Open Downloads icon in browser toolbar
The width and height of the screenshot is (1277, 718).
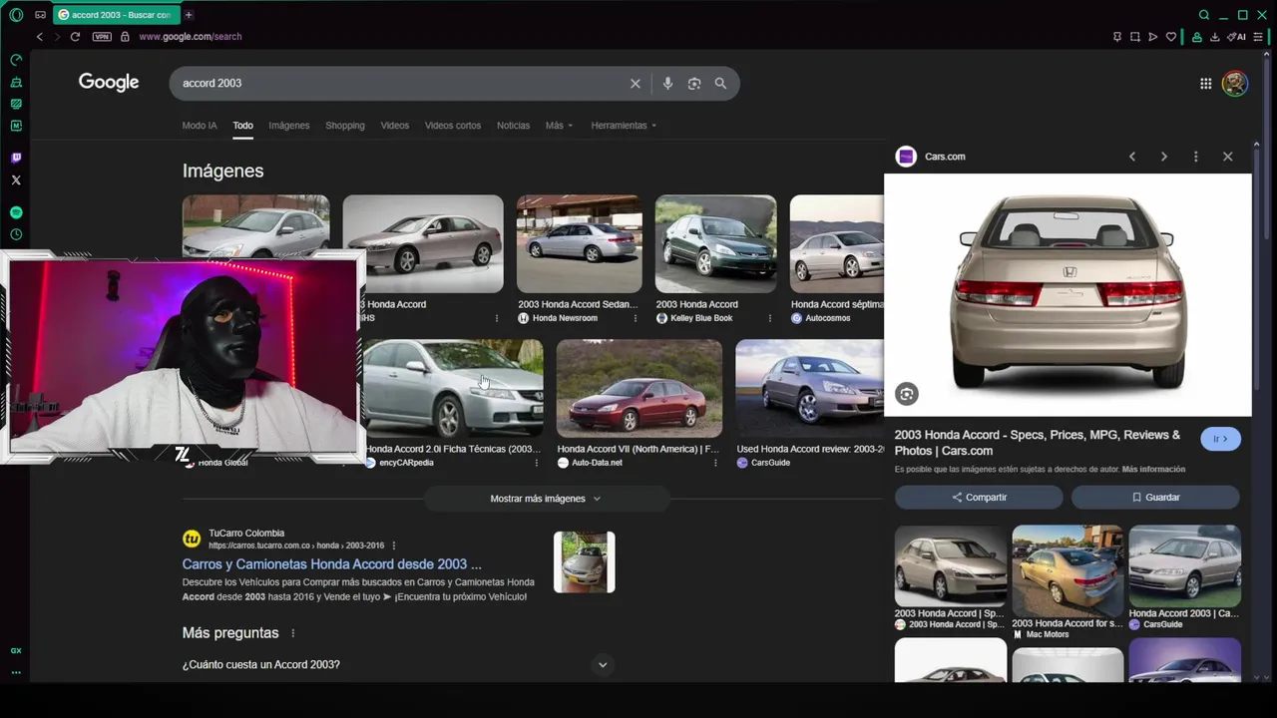click(1214, 37)
